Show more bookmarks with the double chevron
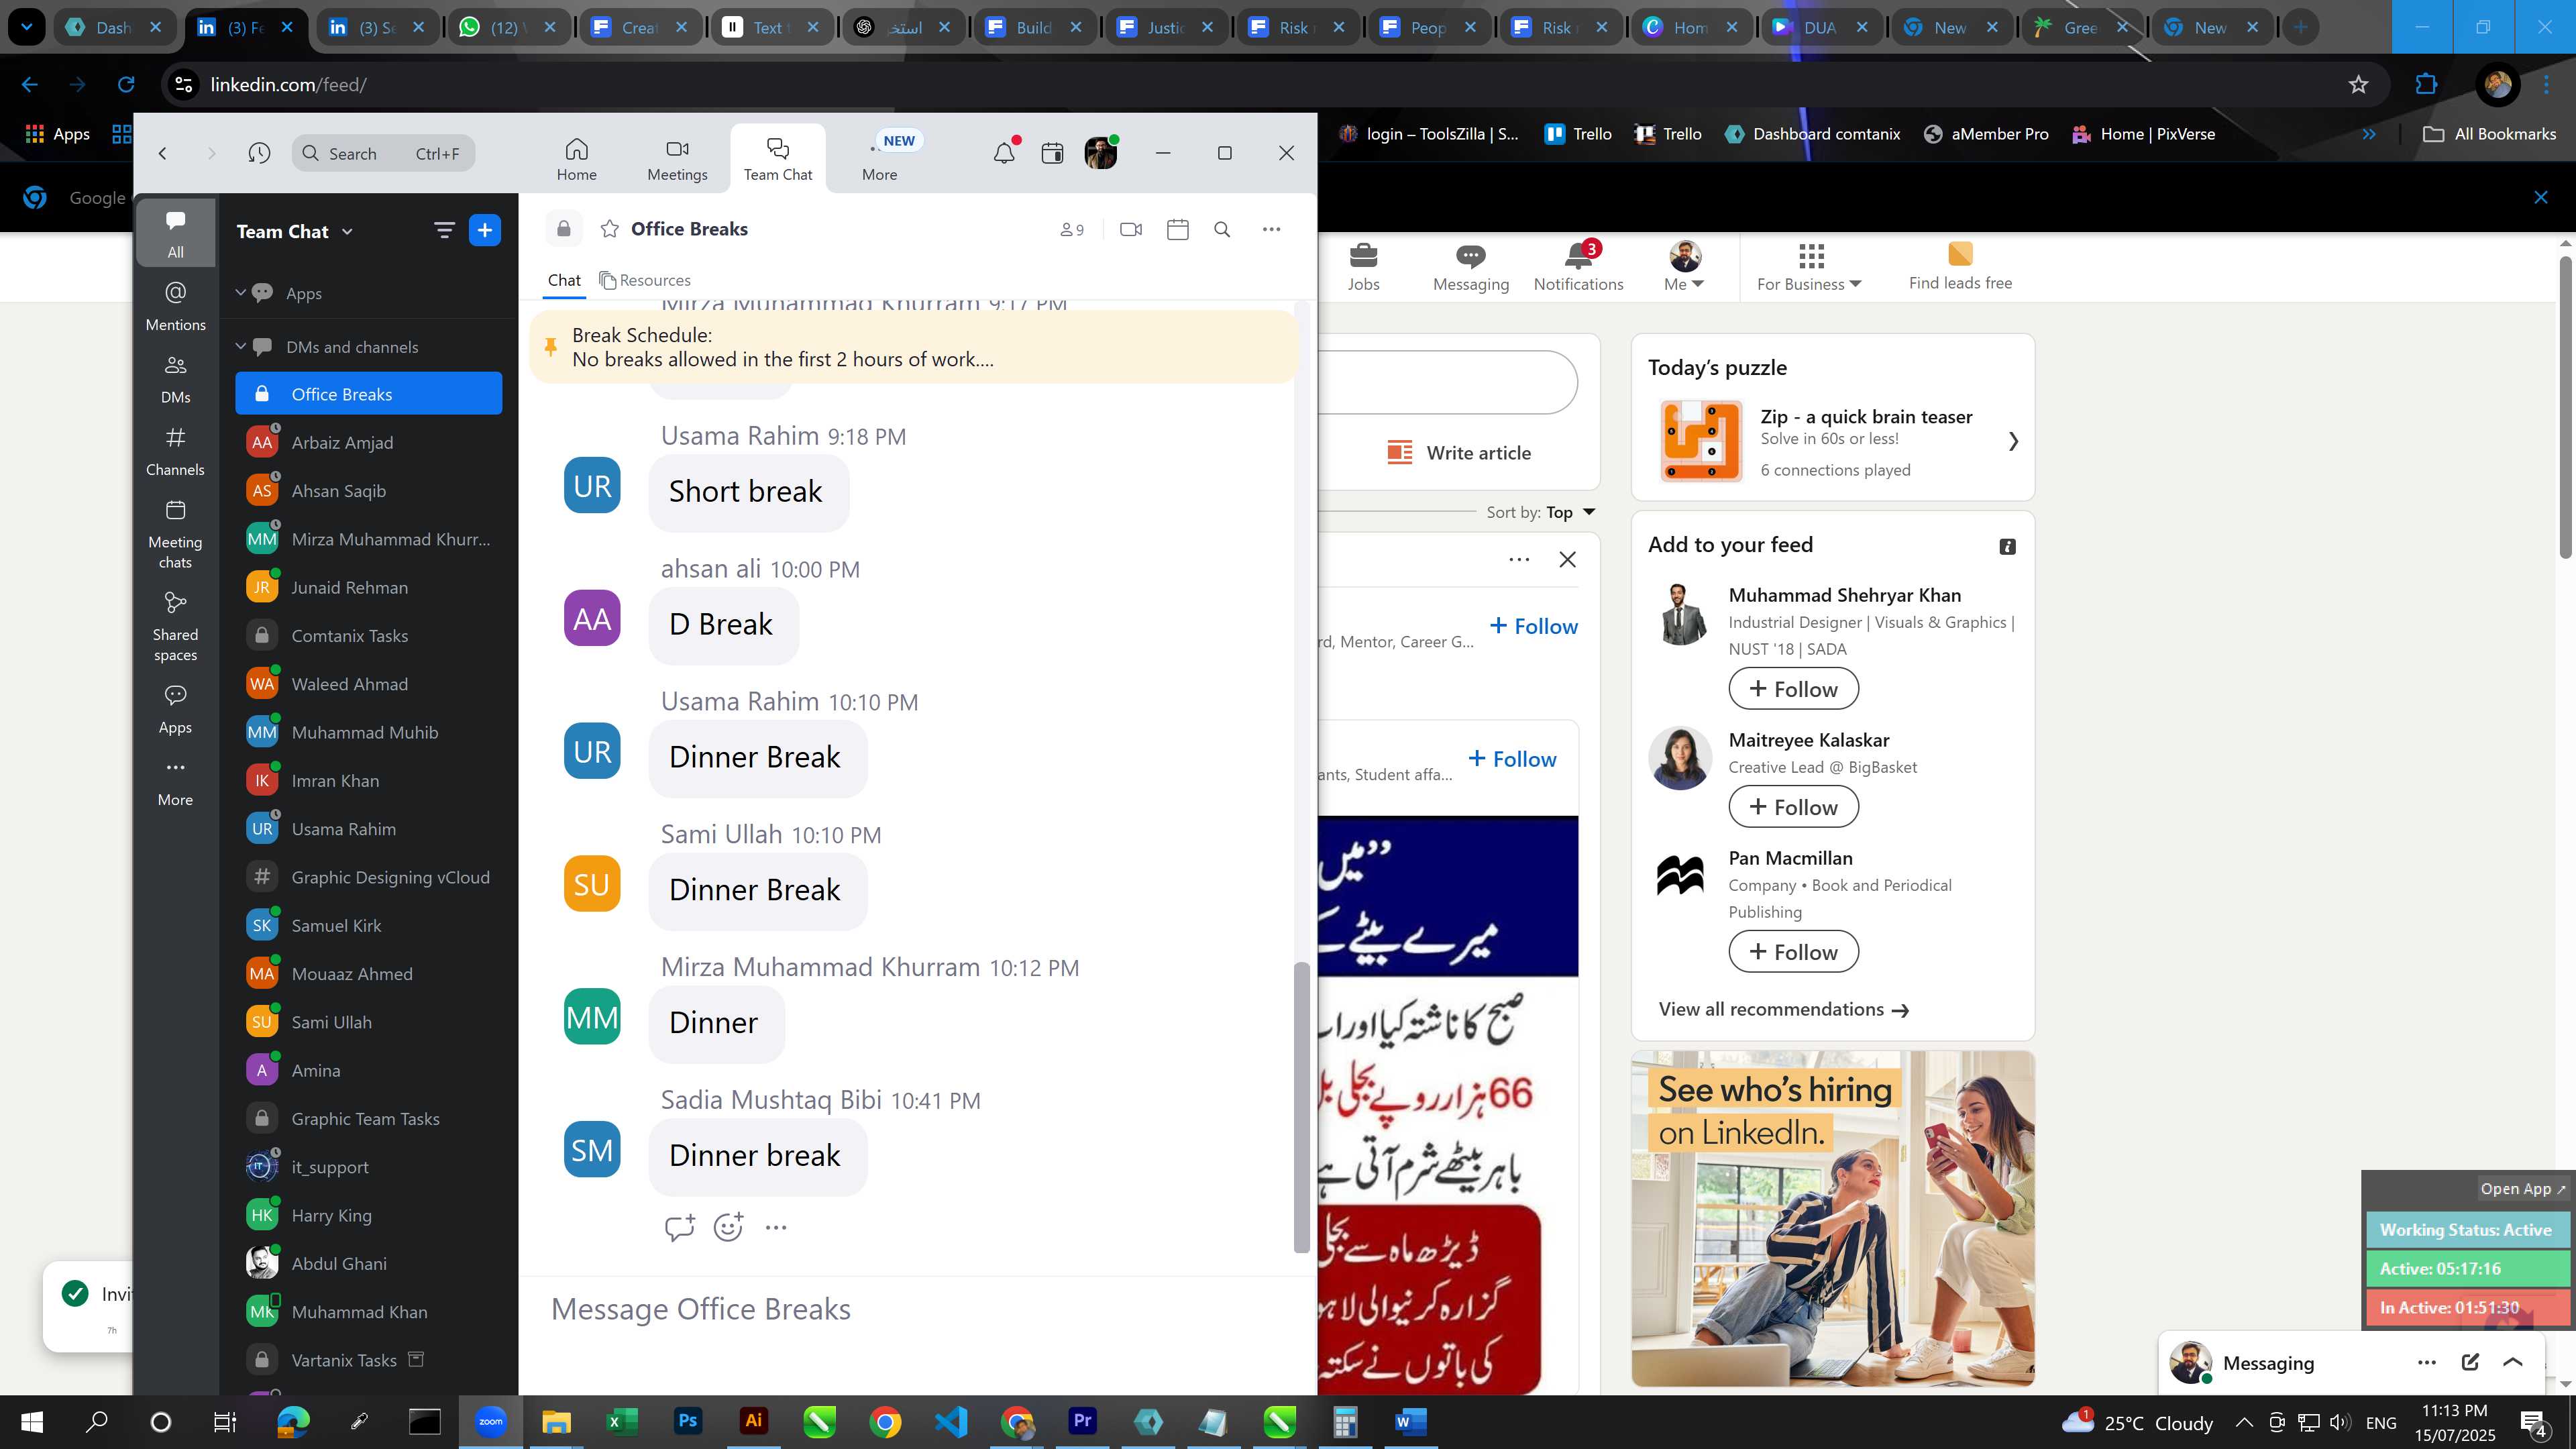2576x1449 pixels. pos(2368,134)
